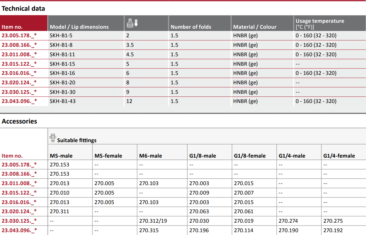The height and width of the screenshot is (235, 366).
Task: Select model name SKH-B1-8
Action: pyautogui.click(x=61, y=45)
